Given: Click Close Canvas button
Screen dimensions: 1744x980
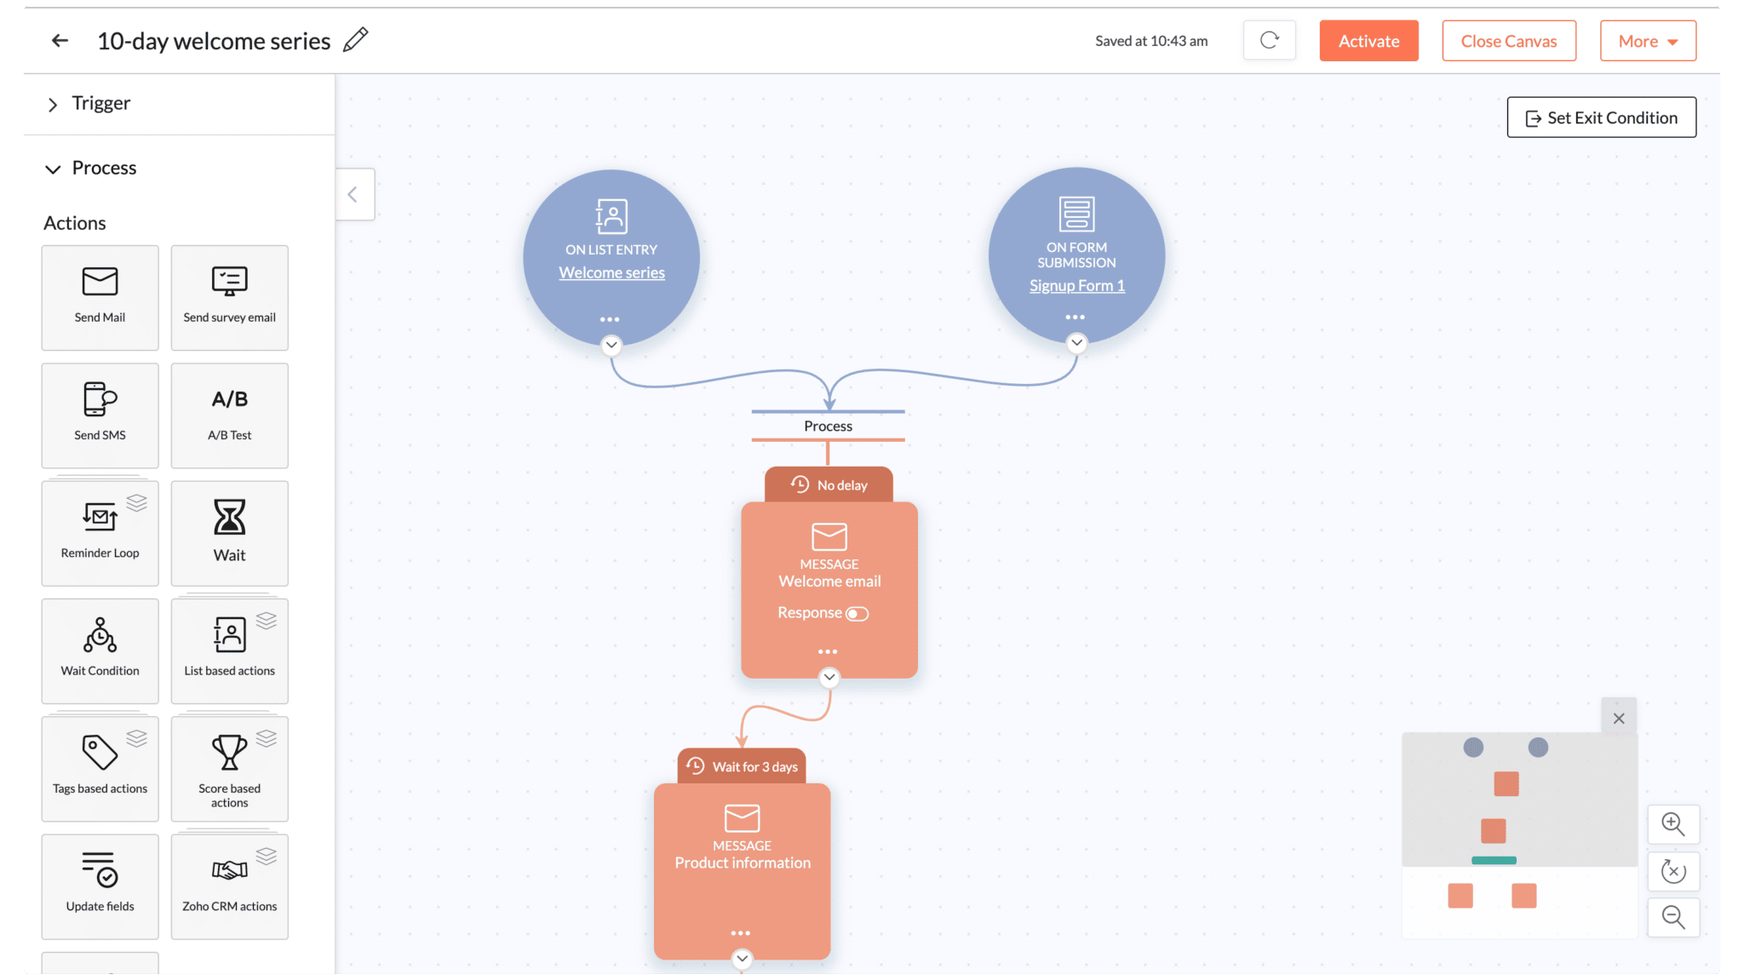Looking at the screenshot, I should [1508, 41].
